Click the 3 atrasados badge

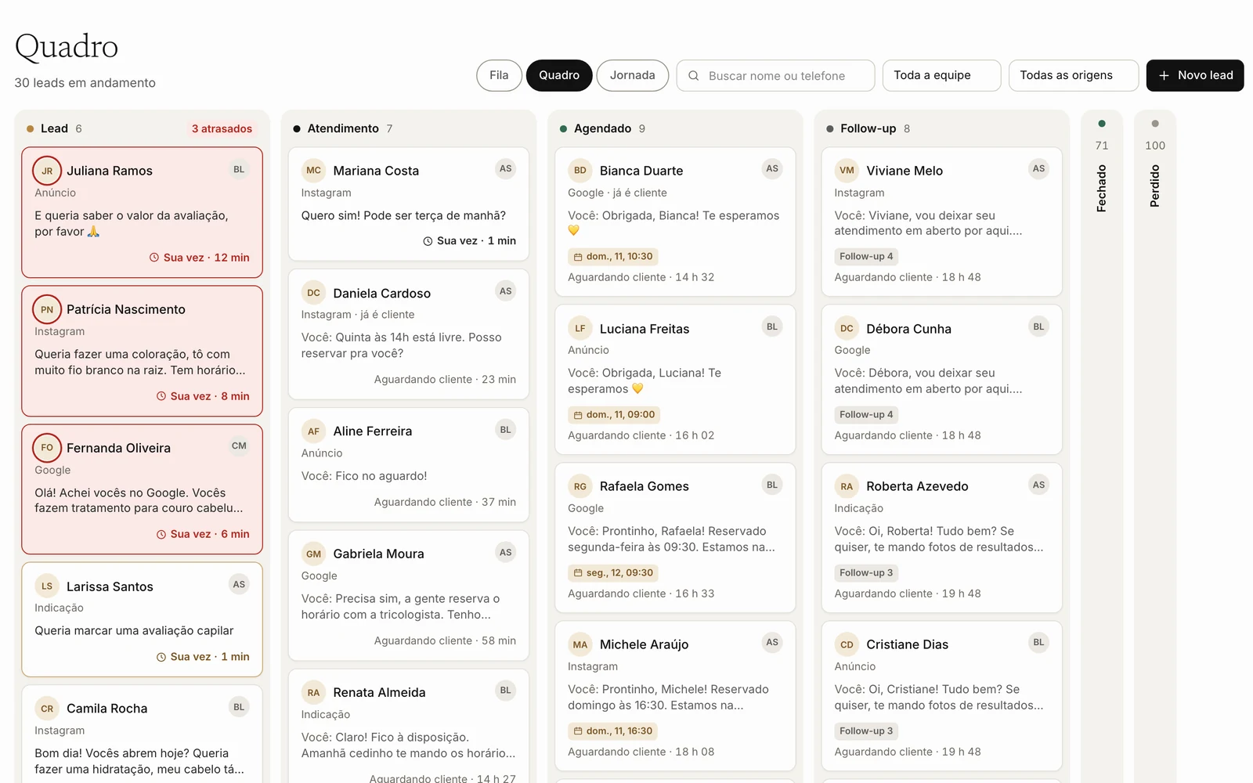pyautogui.click(x=222, y=128)
